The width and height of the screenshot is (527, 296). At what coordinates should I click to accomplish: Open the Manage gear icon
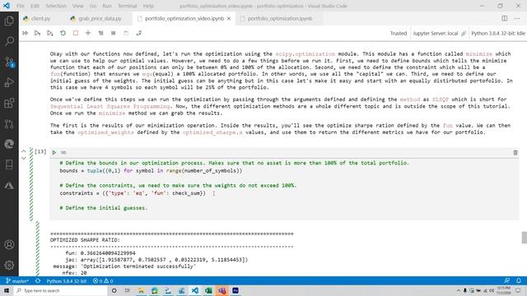[9, 265]
